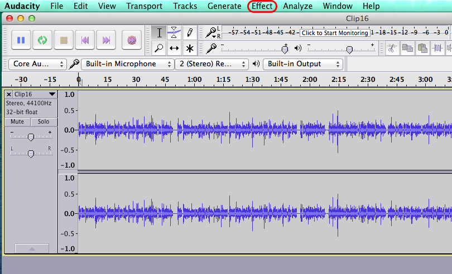Select the Zoom magnifier tool
Screen dimensions: 452x274
pos(159,48)
